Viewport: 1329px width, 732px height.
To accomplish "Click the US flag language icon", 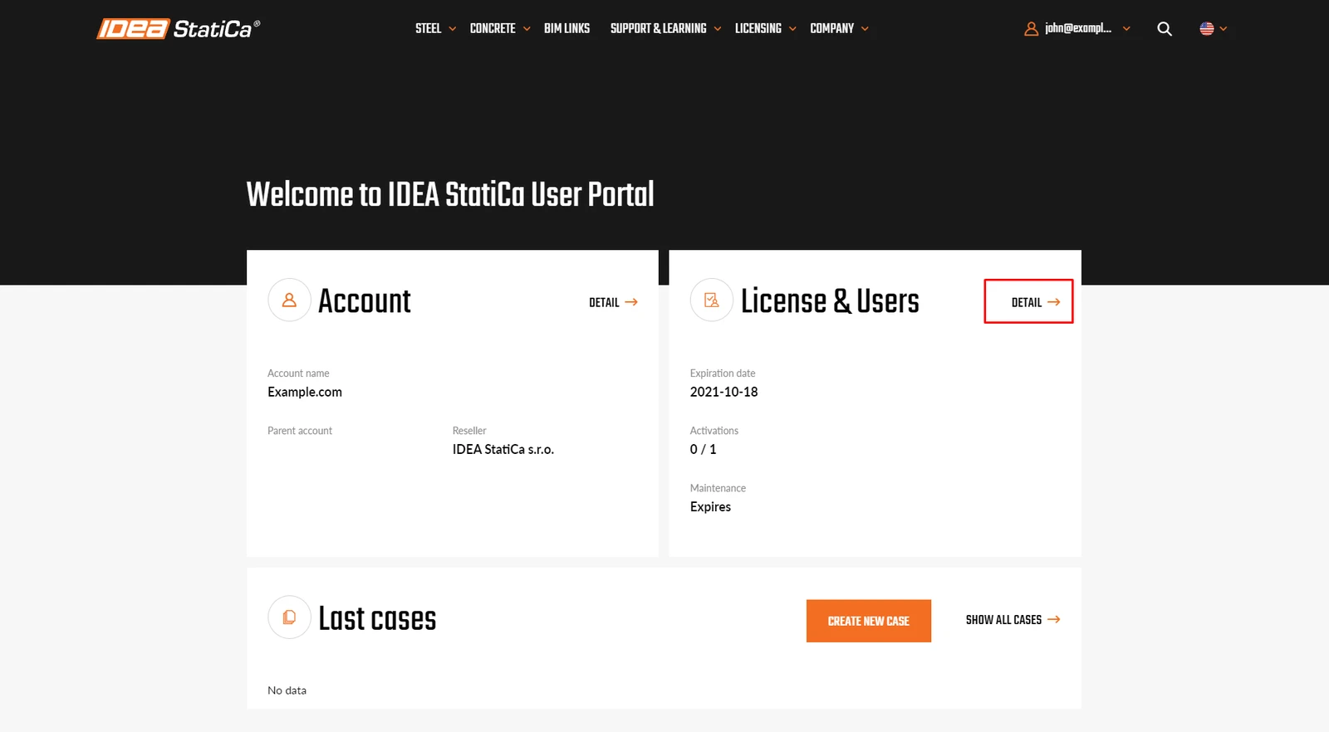I will (x=1207, y=29).
